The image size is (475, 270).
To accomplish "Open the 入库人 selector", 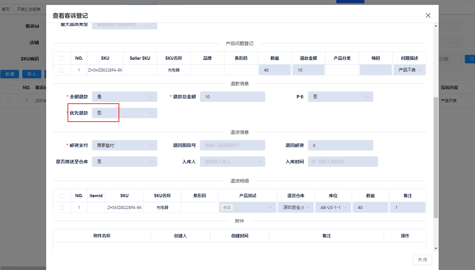I will pyautogui.click(x=232, y=162).
